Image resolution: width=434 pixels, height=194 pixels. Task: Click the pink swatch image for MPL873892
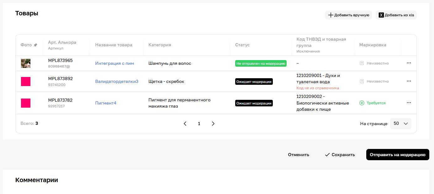click(26, 81)
